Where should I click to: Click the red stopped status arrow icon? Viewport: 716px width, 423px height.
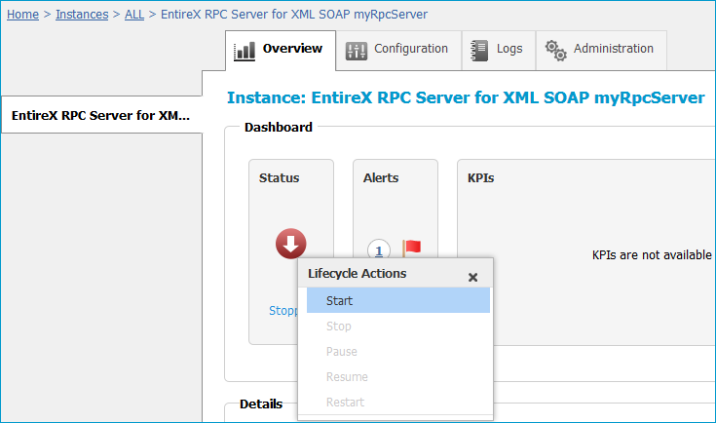pos(291,244)
